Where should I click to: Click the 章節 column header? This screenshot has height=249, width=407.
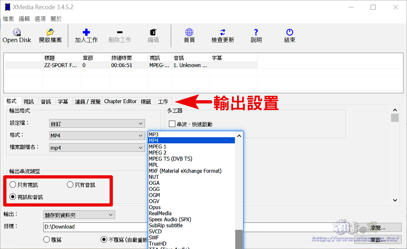(x=95, y=58)
